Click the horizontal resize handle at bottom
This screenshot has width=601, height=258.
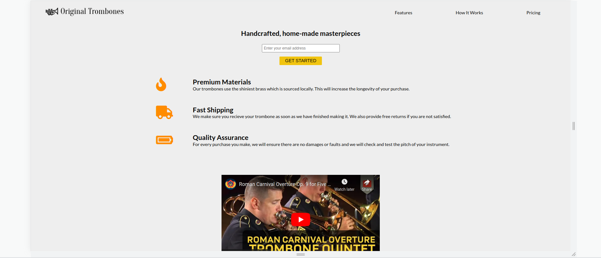tap(301, 255)
